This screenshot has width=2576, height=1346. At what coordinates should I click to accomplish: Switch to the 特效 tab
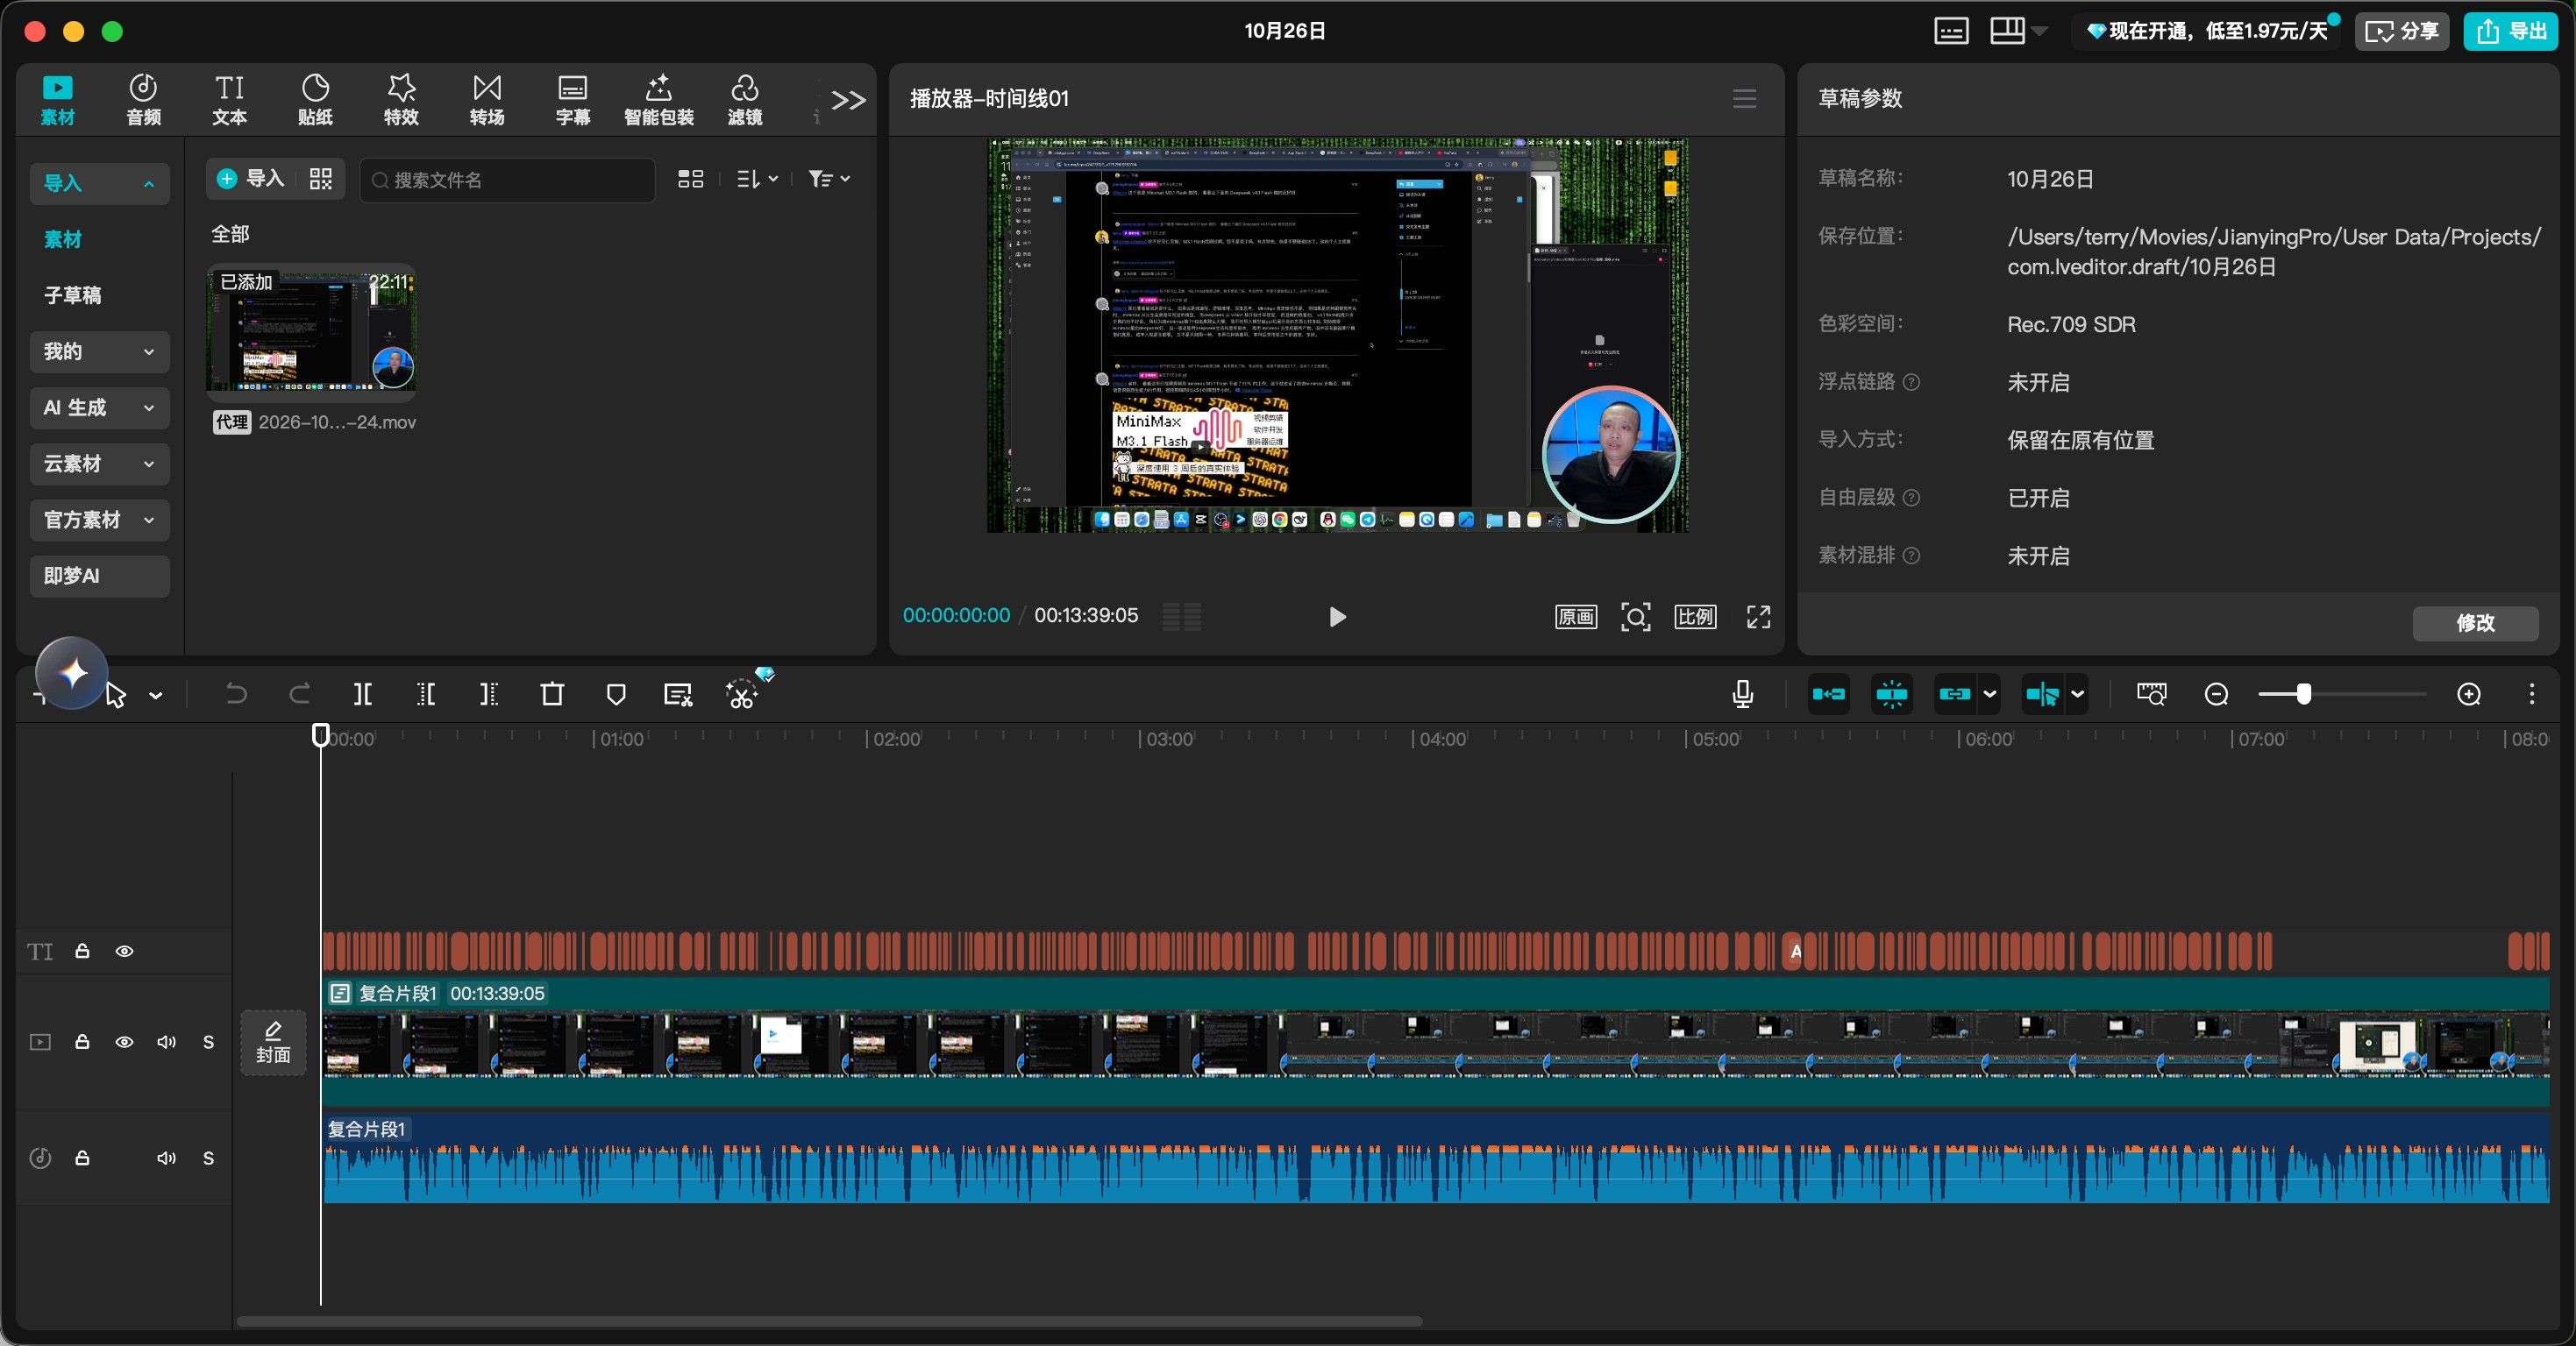click(401, 100)
